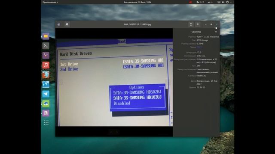Open the weather indicator showing -5°C
Viewport: 275px width, 154px height.
pos(200,2)
